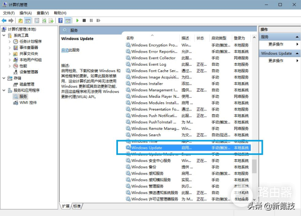Click the Refresh toolbar icon
This screenshot has width=301, height=216.
[44, 21]
